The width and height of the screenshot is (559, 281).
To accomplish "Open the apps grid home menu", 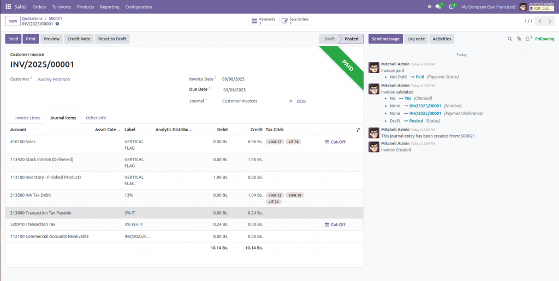I will coord(8,7).
